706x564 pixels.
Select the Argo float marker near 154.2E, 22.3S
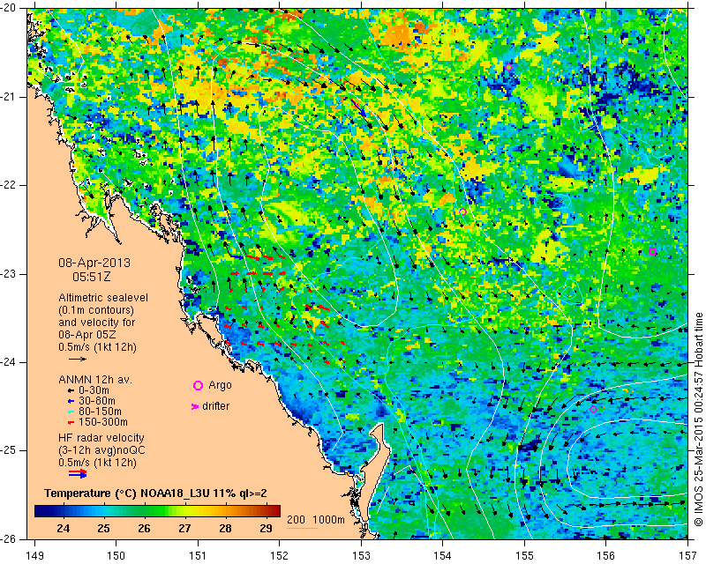pyautogui.click(x=462, y=211)
